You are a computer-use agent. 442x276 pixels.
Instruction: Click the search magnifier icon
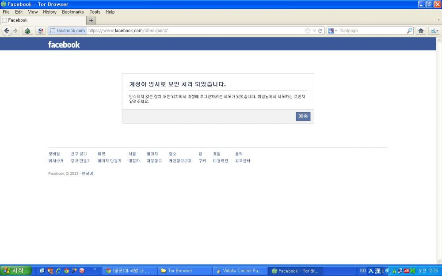pos(410,31)
